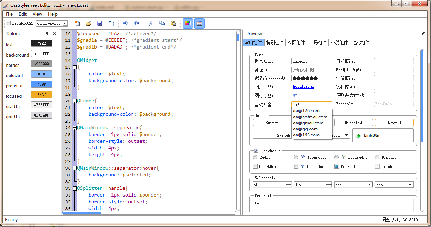Switch to the 绘图组件 tab
This screenshot has width=431, height=227.
coord(296,42)
